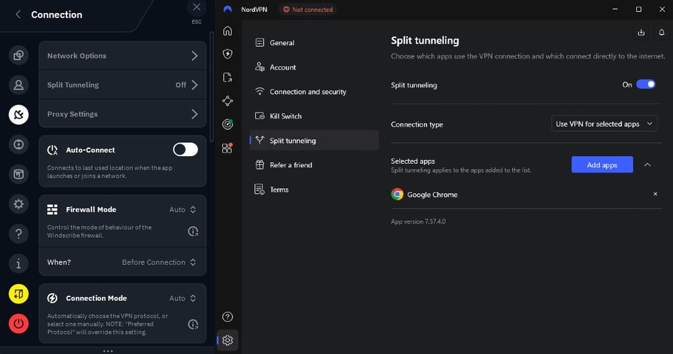Click the Windscribe vertical scrollbar
The width and height of the screenshot is (673, 354).
[211, 87]
